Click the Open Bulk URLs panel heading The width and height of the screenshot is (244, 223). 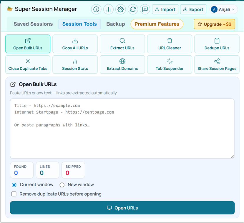38,84
